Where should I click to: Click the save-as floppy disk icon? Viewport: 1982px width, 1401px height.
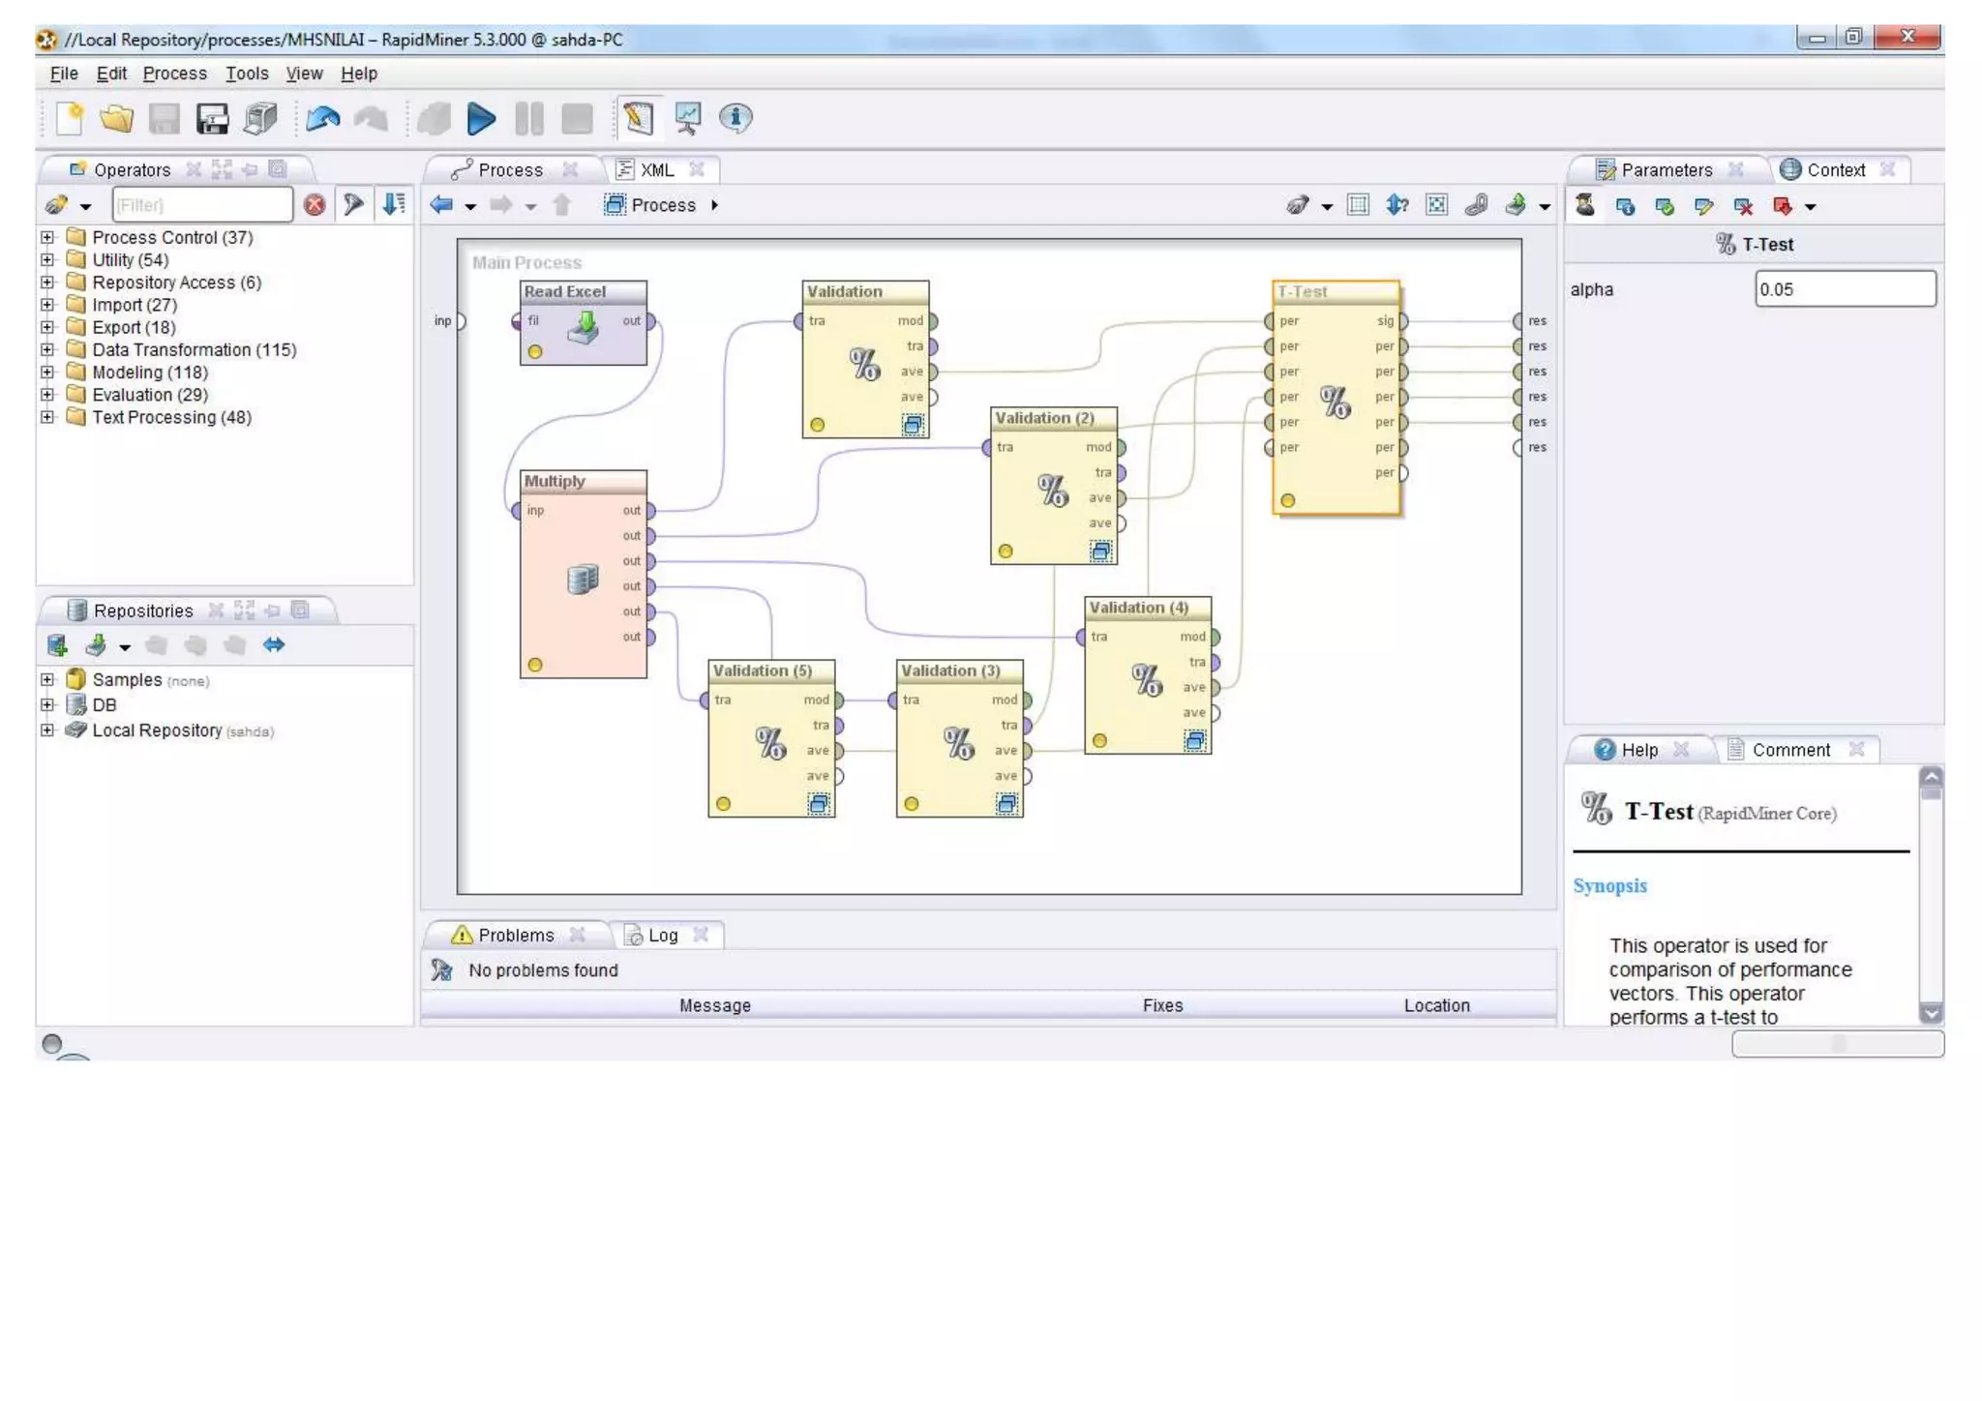(x=212, y=119)
